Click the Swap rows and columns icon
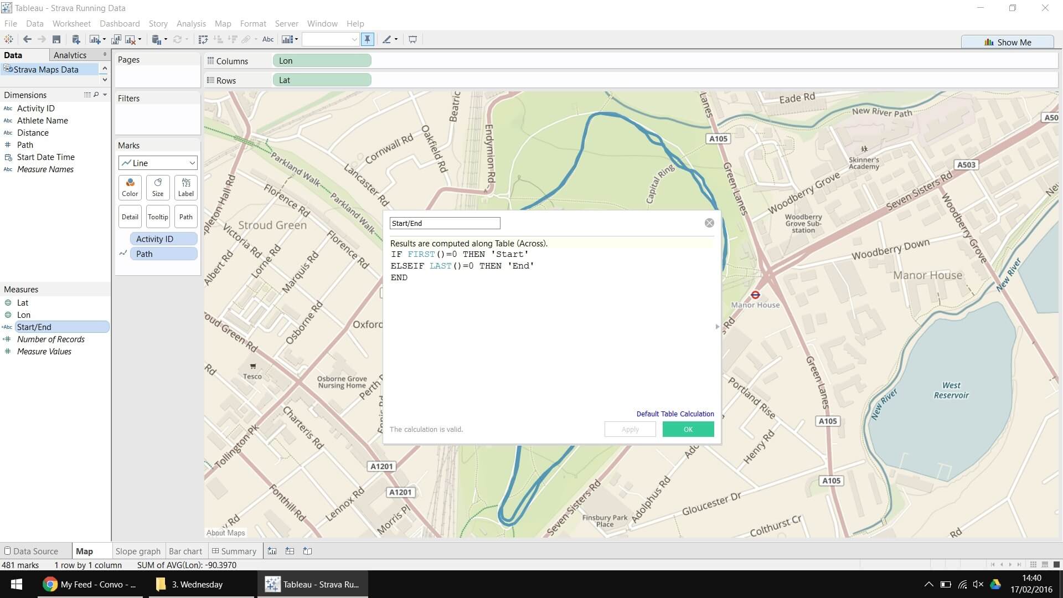This screenshot has height=598, width=1063. coord(203,39)
